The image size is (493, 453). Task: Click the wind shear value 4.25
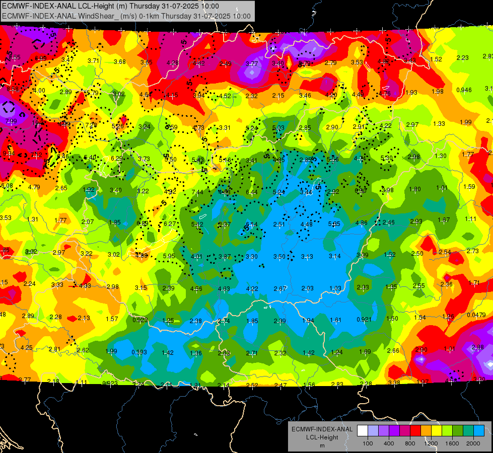click(26, 348)
